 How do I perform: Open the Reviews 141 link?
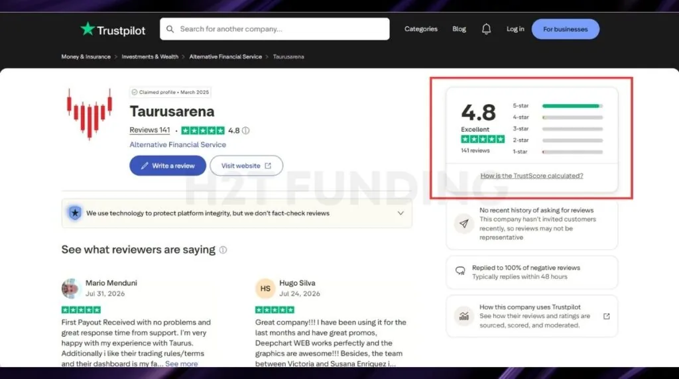tap(149, 131)
